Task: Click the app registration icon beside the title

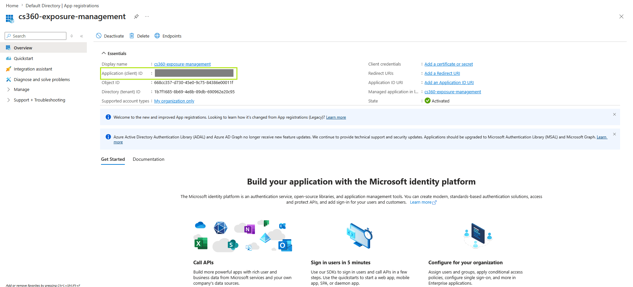Action: click(10, 19)
